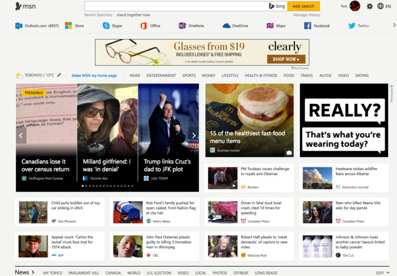Open settings with the gear icon
The width and height of the screenshot is (397, 276).
370,6
